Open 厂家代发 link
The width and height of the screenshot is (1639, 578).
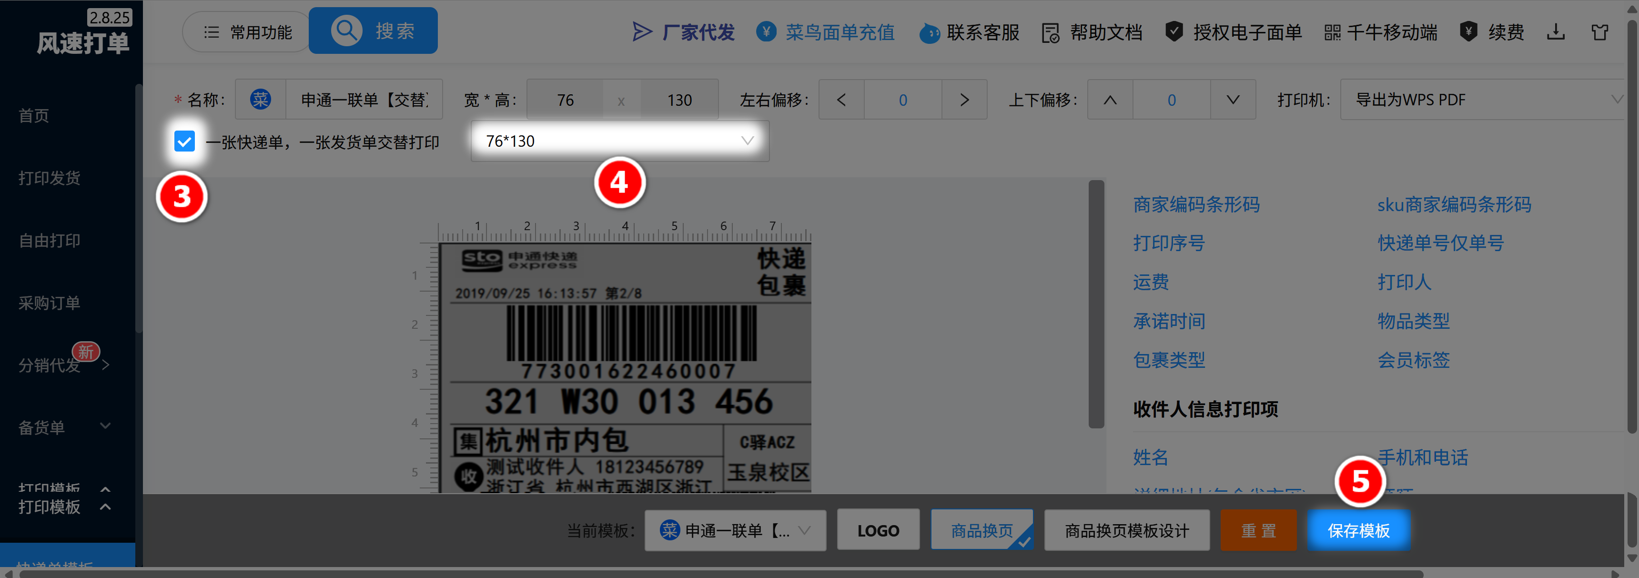click(698, 32)
